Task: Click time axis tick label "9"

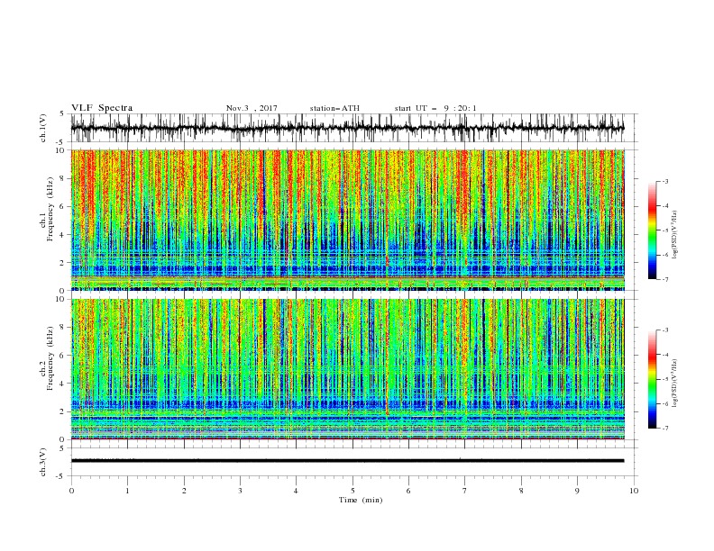Action: click(x=577, y=491)
